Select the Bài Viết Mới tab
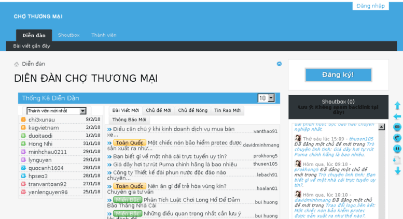This screenshot has width=403, height=219. 126,110
